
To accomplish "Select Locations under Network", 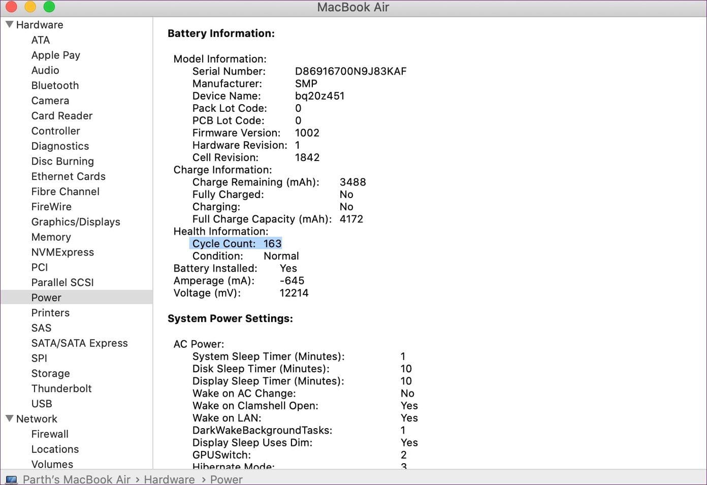I will tap(55, 449).
